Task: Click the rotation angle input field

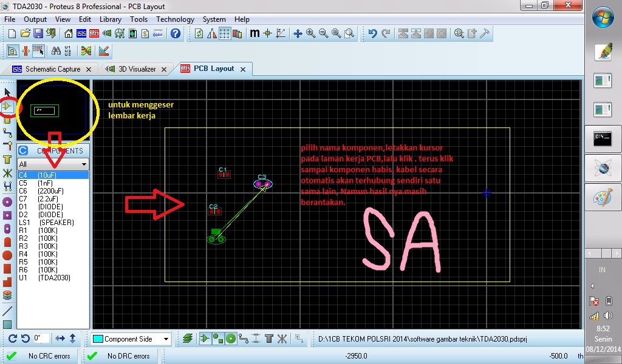Action: coord(41,339)
